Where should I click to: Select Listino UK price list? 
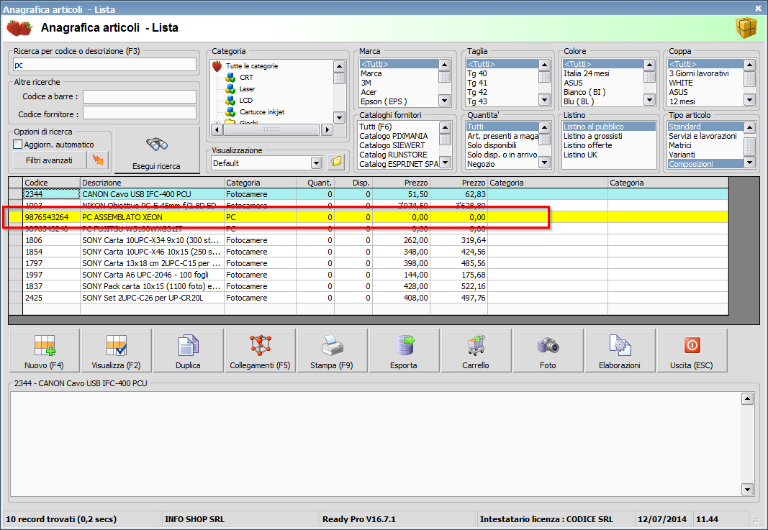(x=609, y=155)
